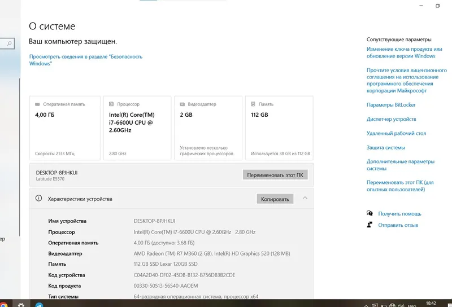Click the DESKTOP-8PJHKUI value in Имя устройства row
This screenshot has width=452, height=307.
pyautogui.click(x=154, y=221)
